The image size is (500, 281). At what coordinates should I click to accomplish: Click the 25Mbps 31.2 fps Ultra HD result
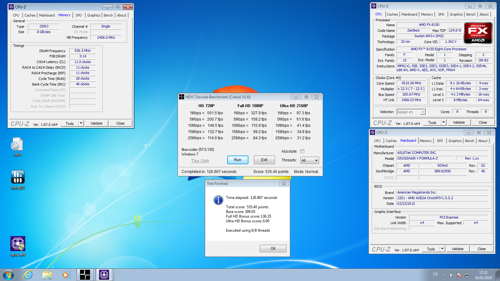point(293,138)
